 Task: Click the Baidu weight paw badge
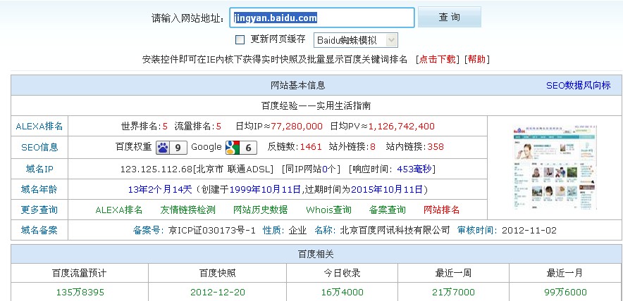click(x=171, y=148)
